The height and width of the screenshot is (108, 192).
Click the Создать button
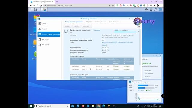67,26
